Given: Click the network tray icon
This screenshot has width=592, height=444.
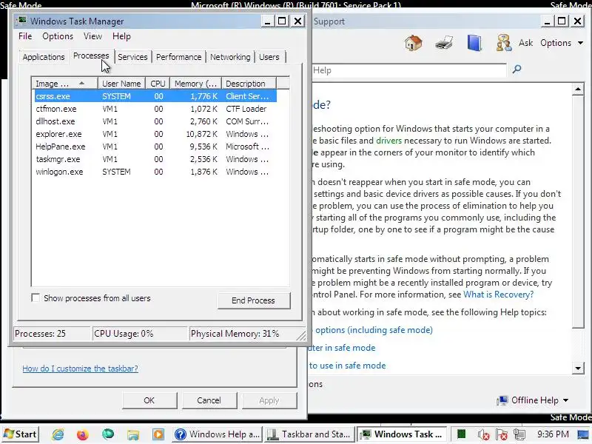Looking at the screenshot, I should (x=519, y=434).
